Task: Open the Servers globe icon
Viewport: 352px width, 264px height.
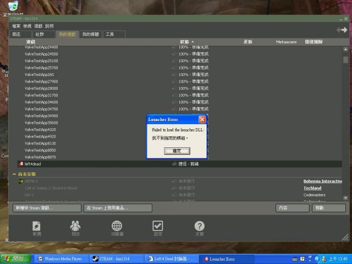Action: coord(117,228)
